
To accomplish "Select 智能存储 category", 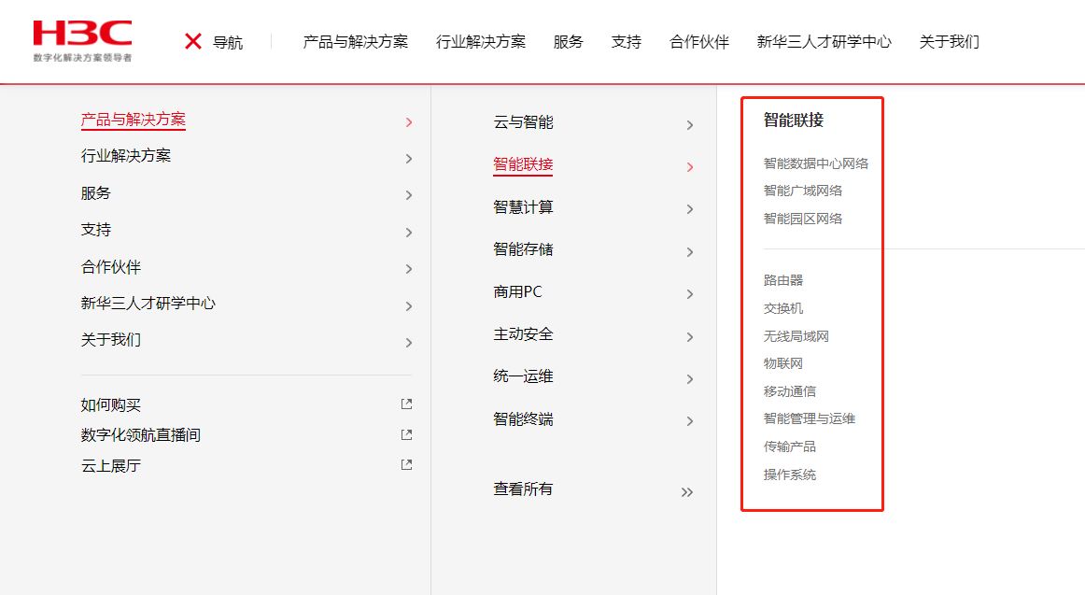I will pos(523,249).
